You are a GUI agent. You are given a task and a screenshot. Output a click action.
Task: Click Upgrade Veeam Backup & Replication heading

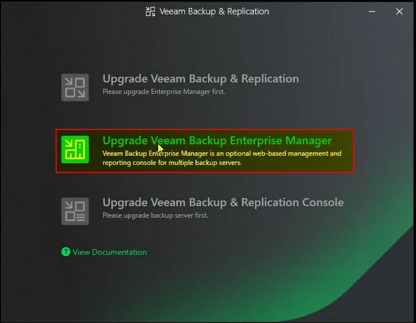tap(201, 79)
